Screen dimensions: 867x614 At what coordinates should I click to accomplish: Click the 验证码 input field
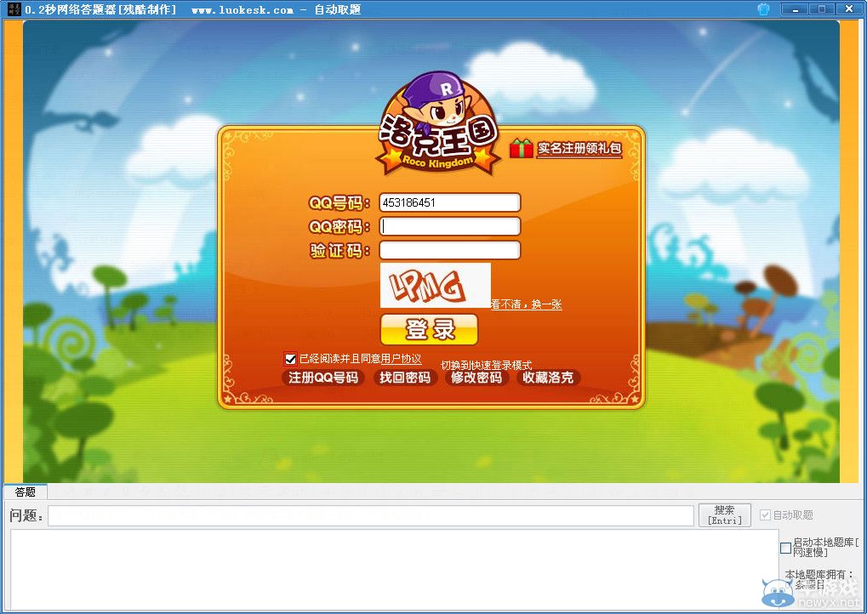(x=449, y=250)
